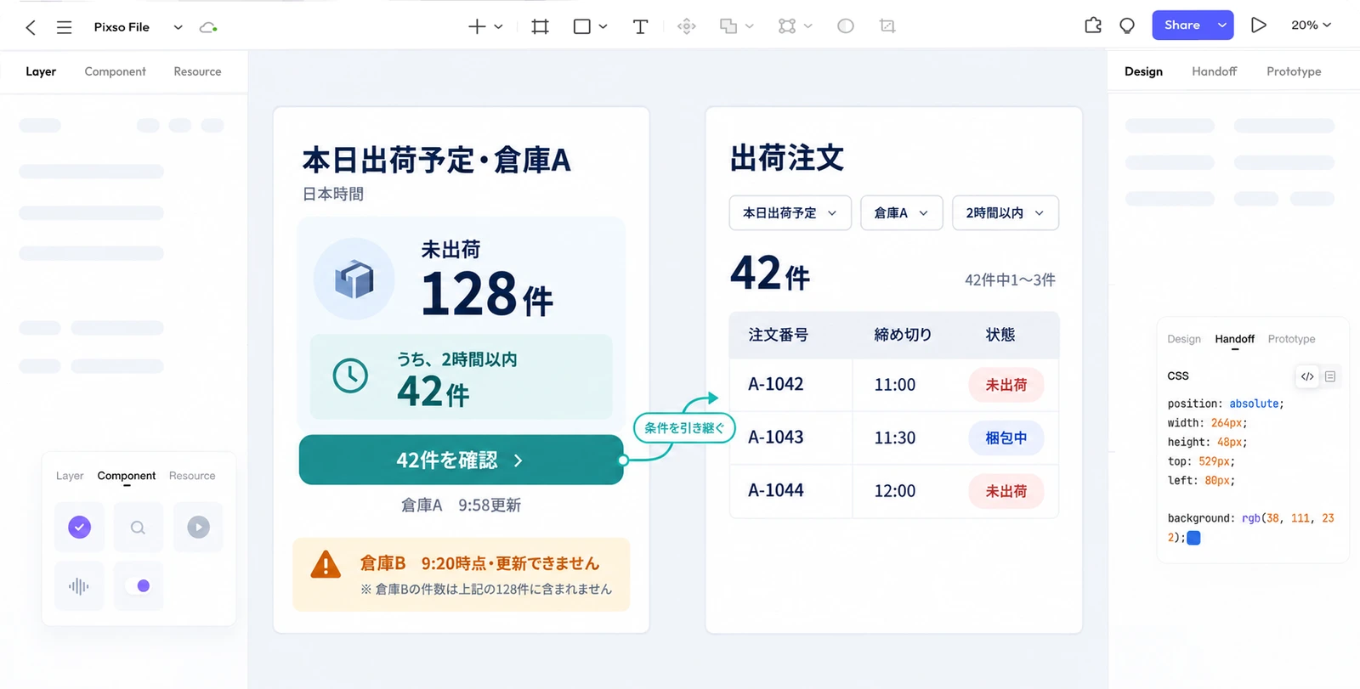Go back using the top-left arrow

click(31, 27)
